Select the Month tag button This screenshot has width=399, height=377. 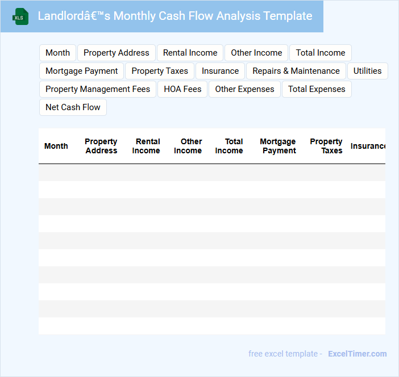coord(57,53)
